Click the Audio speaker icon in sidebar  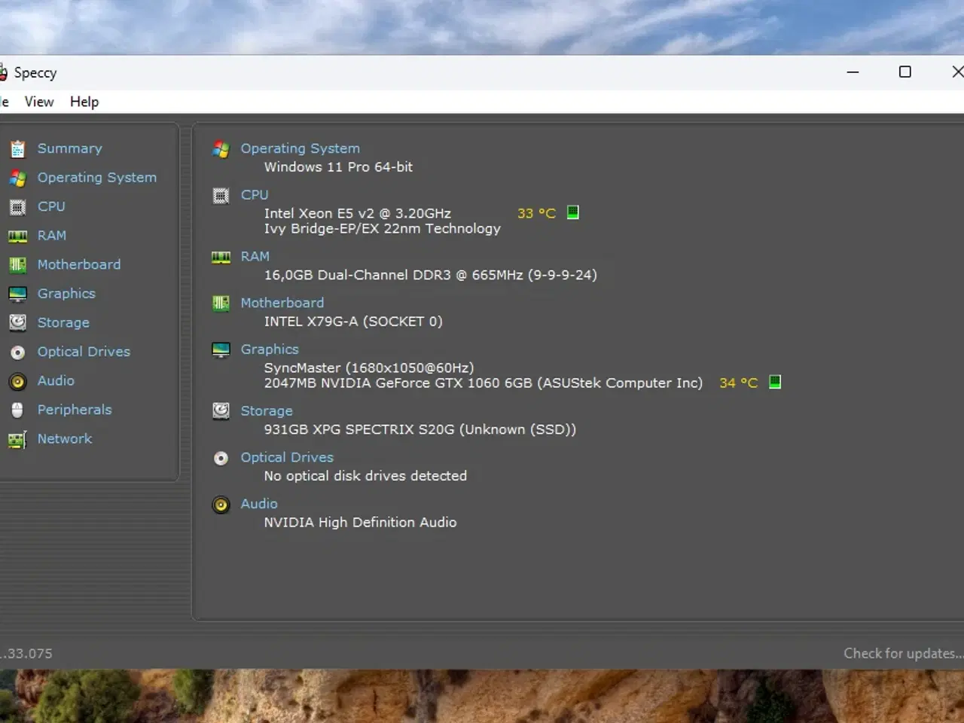coord(17,381)
